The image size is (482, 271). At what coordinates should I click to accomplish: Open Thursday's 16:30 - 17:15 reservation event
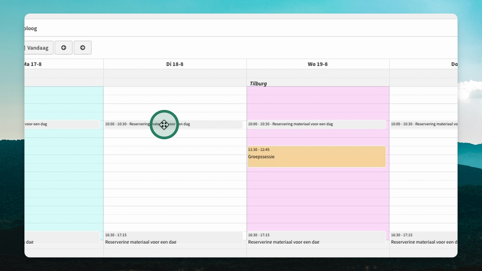(x=424, y=238)
